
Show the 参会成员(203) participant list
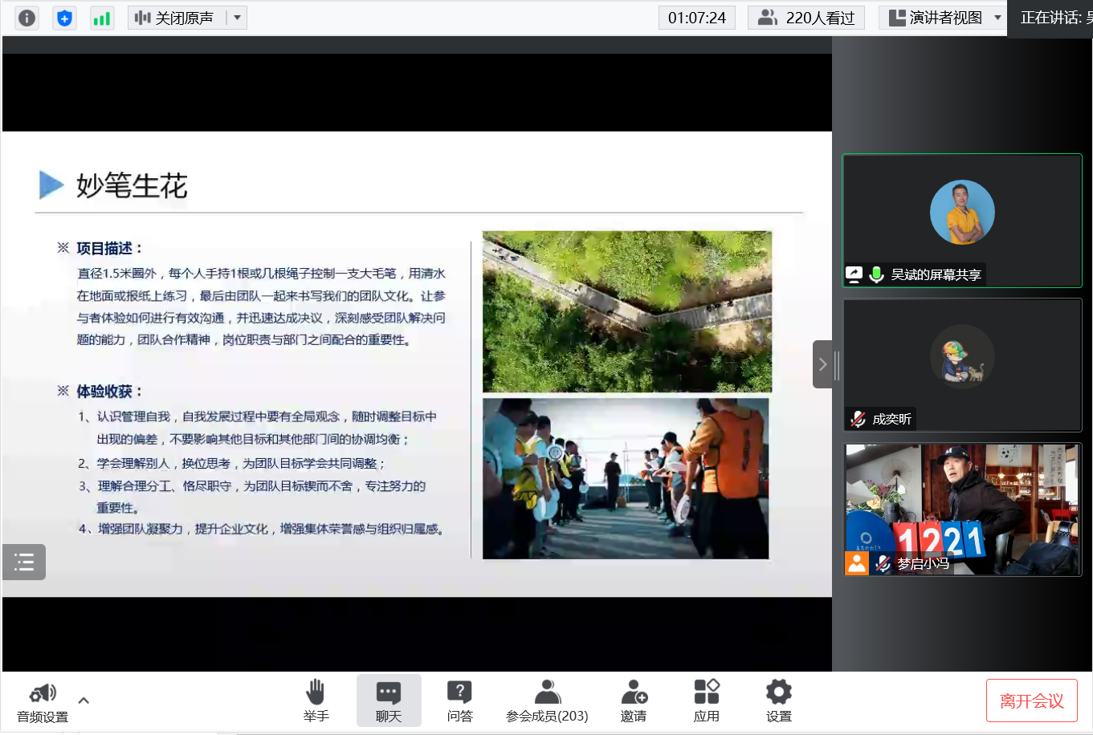(547, 700)
